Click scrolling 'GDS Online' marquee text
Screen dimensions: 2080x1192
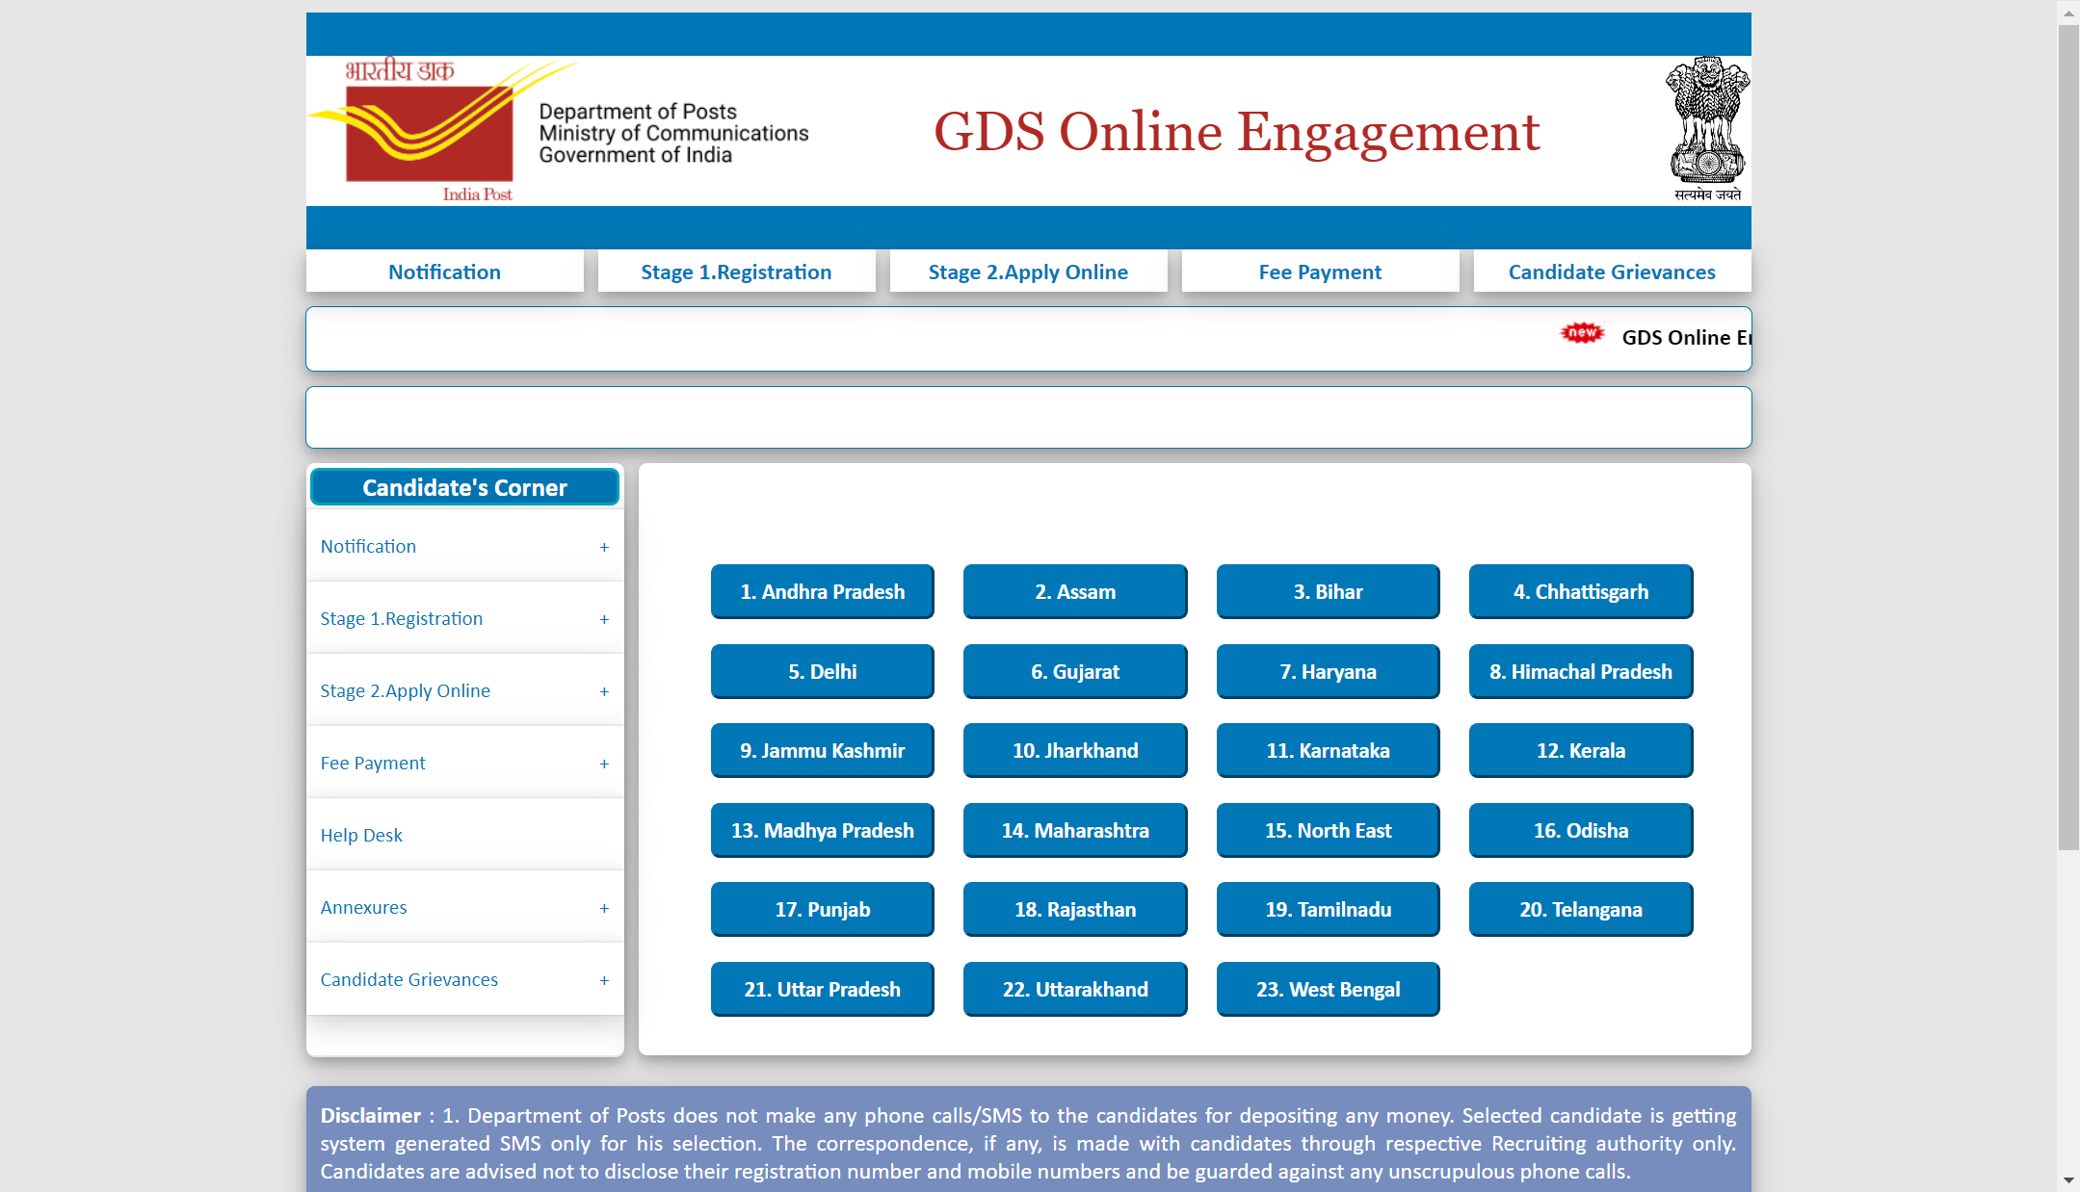tap(1686, 337)
